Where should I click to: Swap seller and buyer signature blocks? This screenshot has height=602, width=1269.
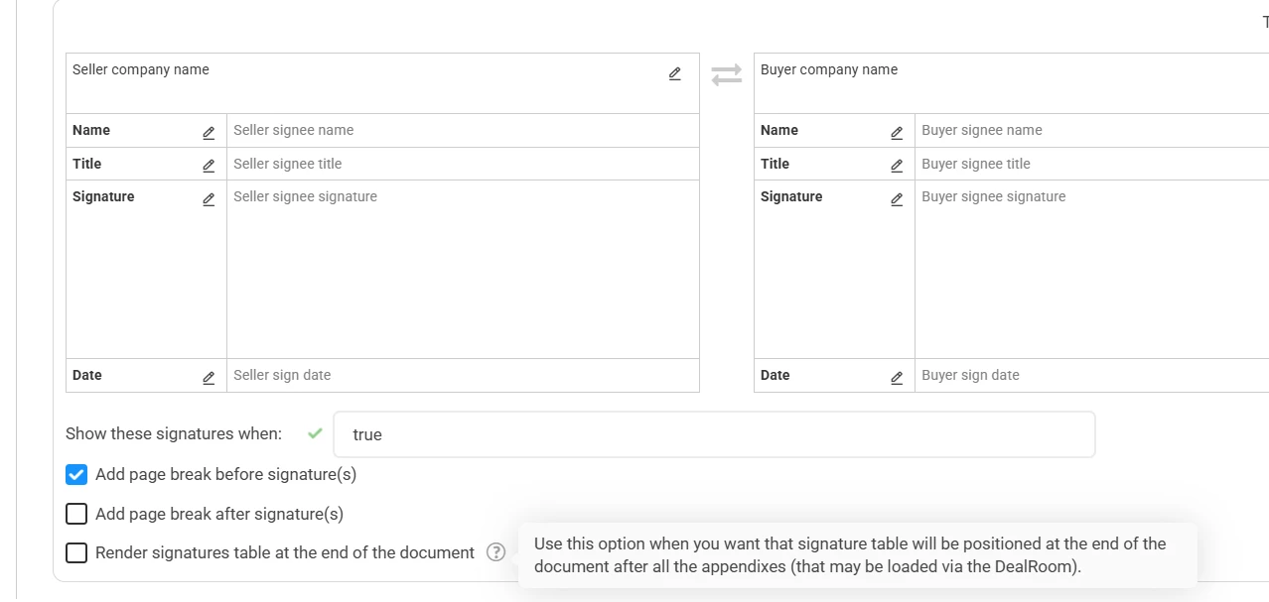[x=727, y=74]
